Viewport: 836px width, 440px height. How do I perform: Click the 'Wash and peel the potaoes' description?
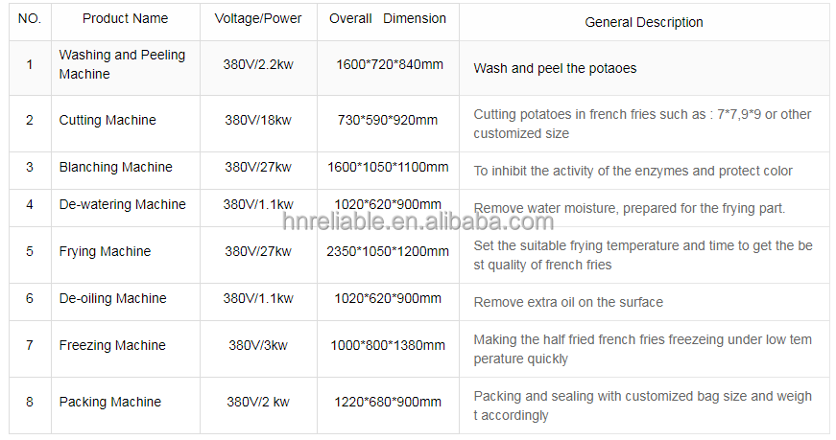(555, 68)
